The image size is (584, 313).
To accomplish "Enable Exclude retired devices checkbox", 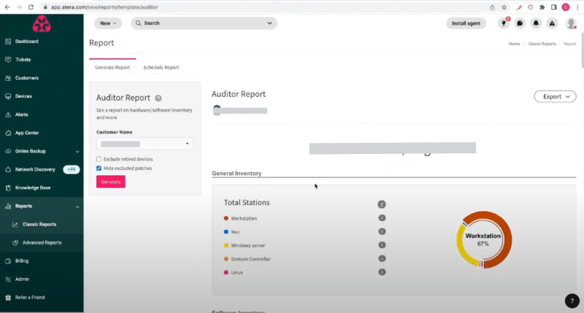I will [x=99, y=159].
